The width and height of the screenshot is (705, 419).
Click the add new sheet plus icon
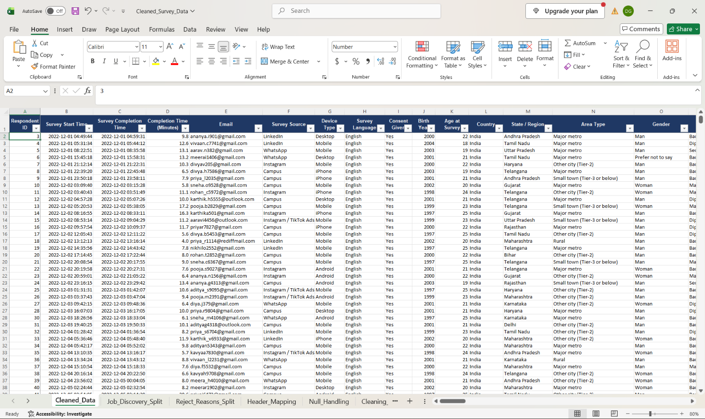click(410, 401)
